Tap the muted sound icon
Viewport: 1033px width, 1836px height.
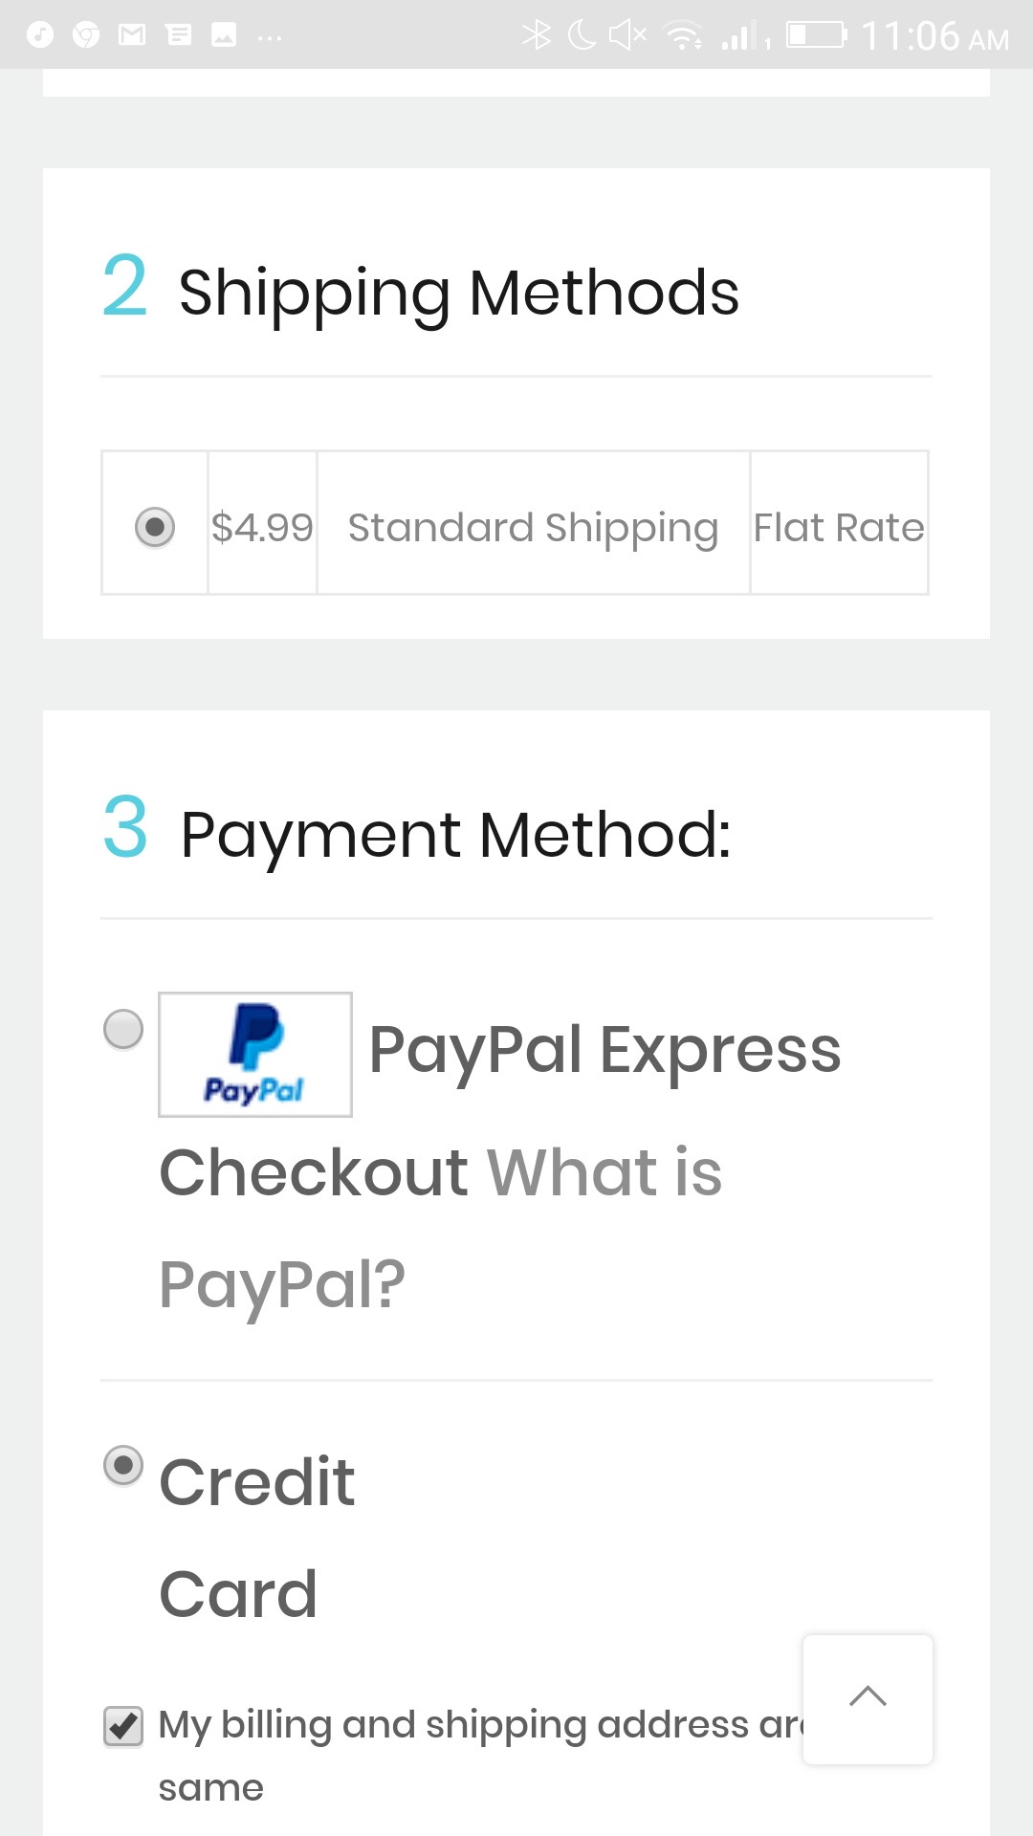(x=627, y=35)
